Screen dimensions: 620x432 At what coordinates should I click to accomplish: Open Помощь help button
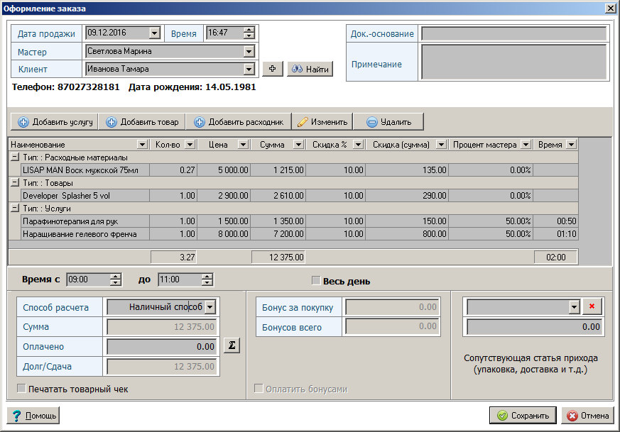[33, 416]
